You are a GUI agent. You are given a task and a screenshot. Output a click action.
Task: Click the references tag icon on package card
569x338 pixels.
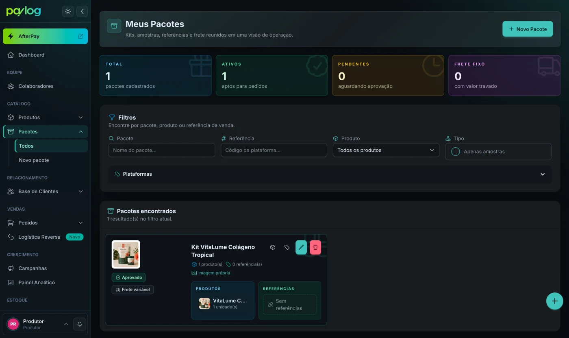tap(287, 247)
